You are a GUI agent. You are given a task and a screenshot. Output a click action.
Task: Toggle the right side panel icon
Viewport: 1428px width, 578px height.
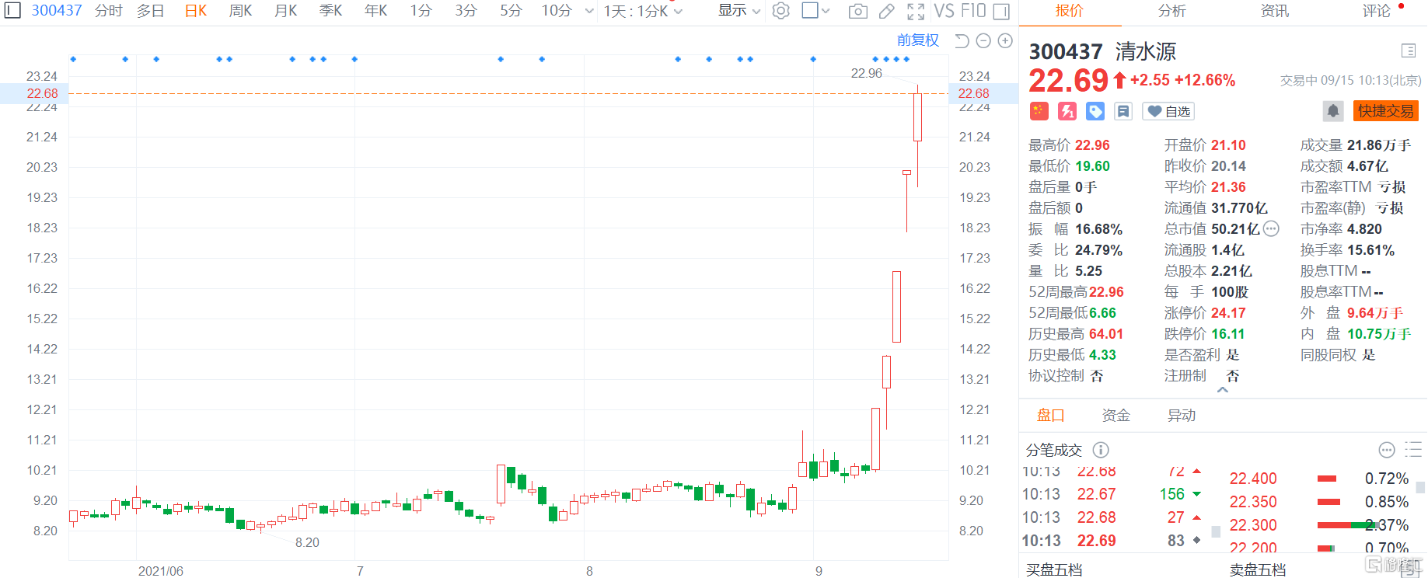[1002, 11]
